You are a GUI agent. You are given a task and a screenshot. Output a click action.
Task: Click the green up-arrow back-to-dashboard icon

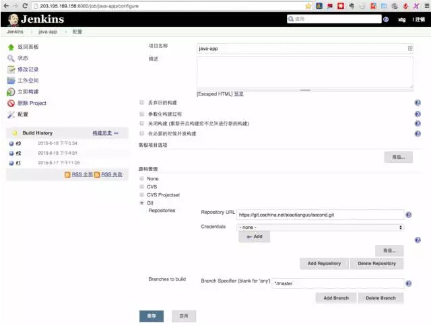point(11,47)
